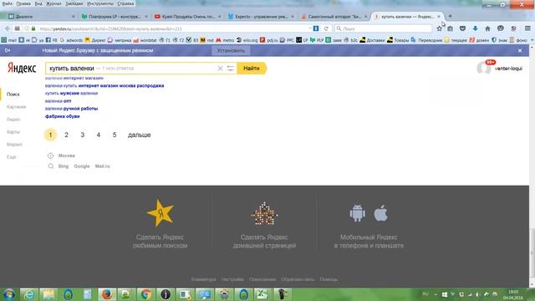Click the Android robot icon in the footer
This screenshot has height=301, width=535.
point(357,213)
